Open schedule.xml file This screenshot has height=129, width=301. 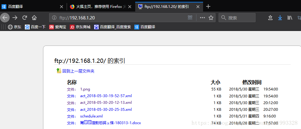91,116
